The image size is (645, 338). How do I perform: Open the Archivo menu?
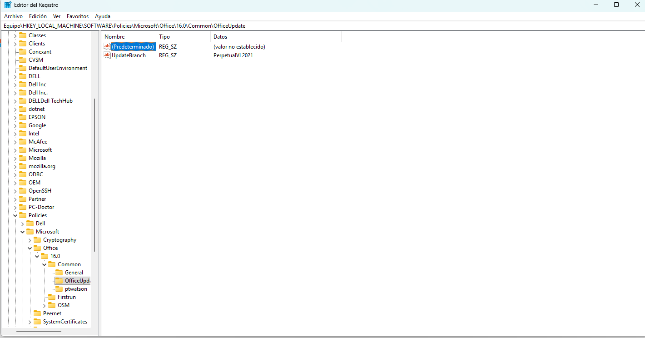pyautogui.click(x=13, y=16)
